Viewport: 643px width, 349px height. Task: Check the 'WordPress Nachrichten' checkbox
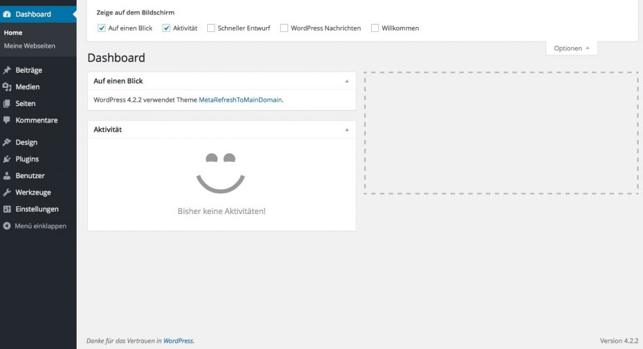pyautogui.click(x=284, y=28)
